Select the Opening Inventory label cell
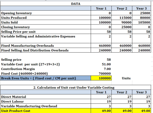153x113 pixels. click(46, 13)
